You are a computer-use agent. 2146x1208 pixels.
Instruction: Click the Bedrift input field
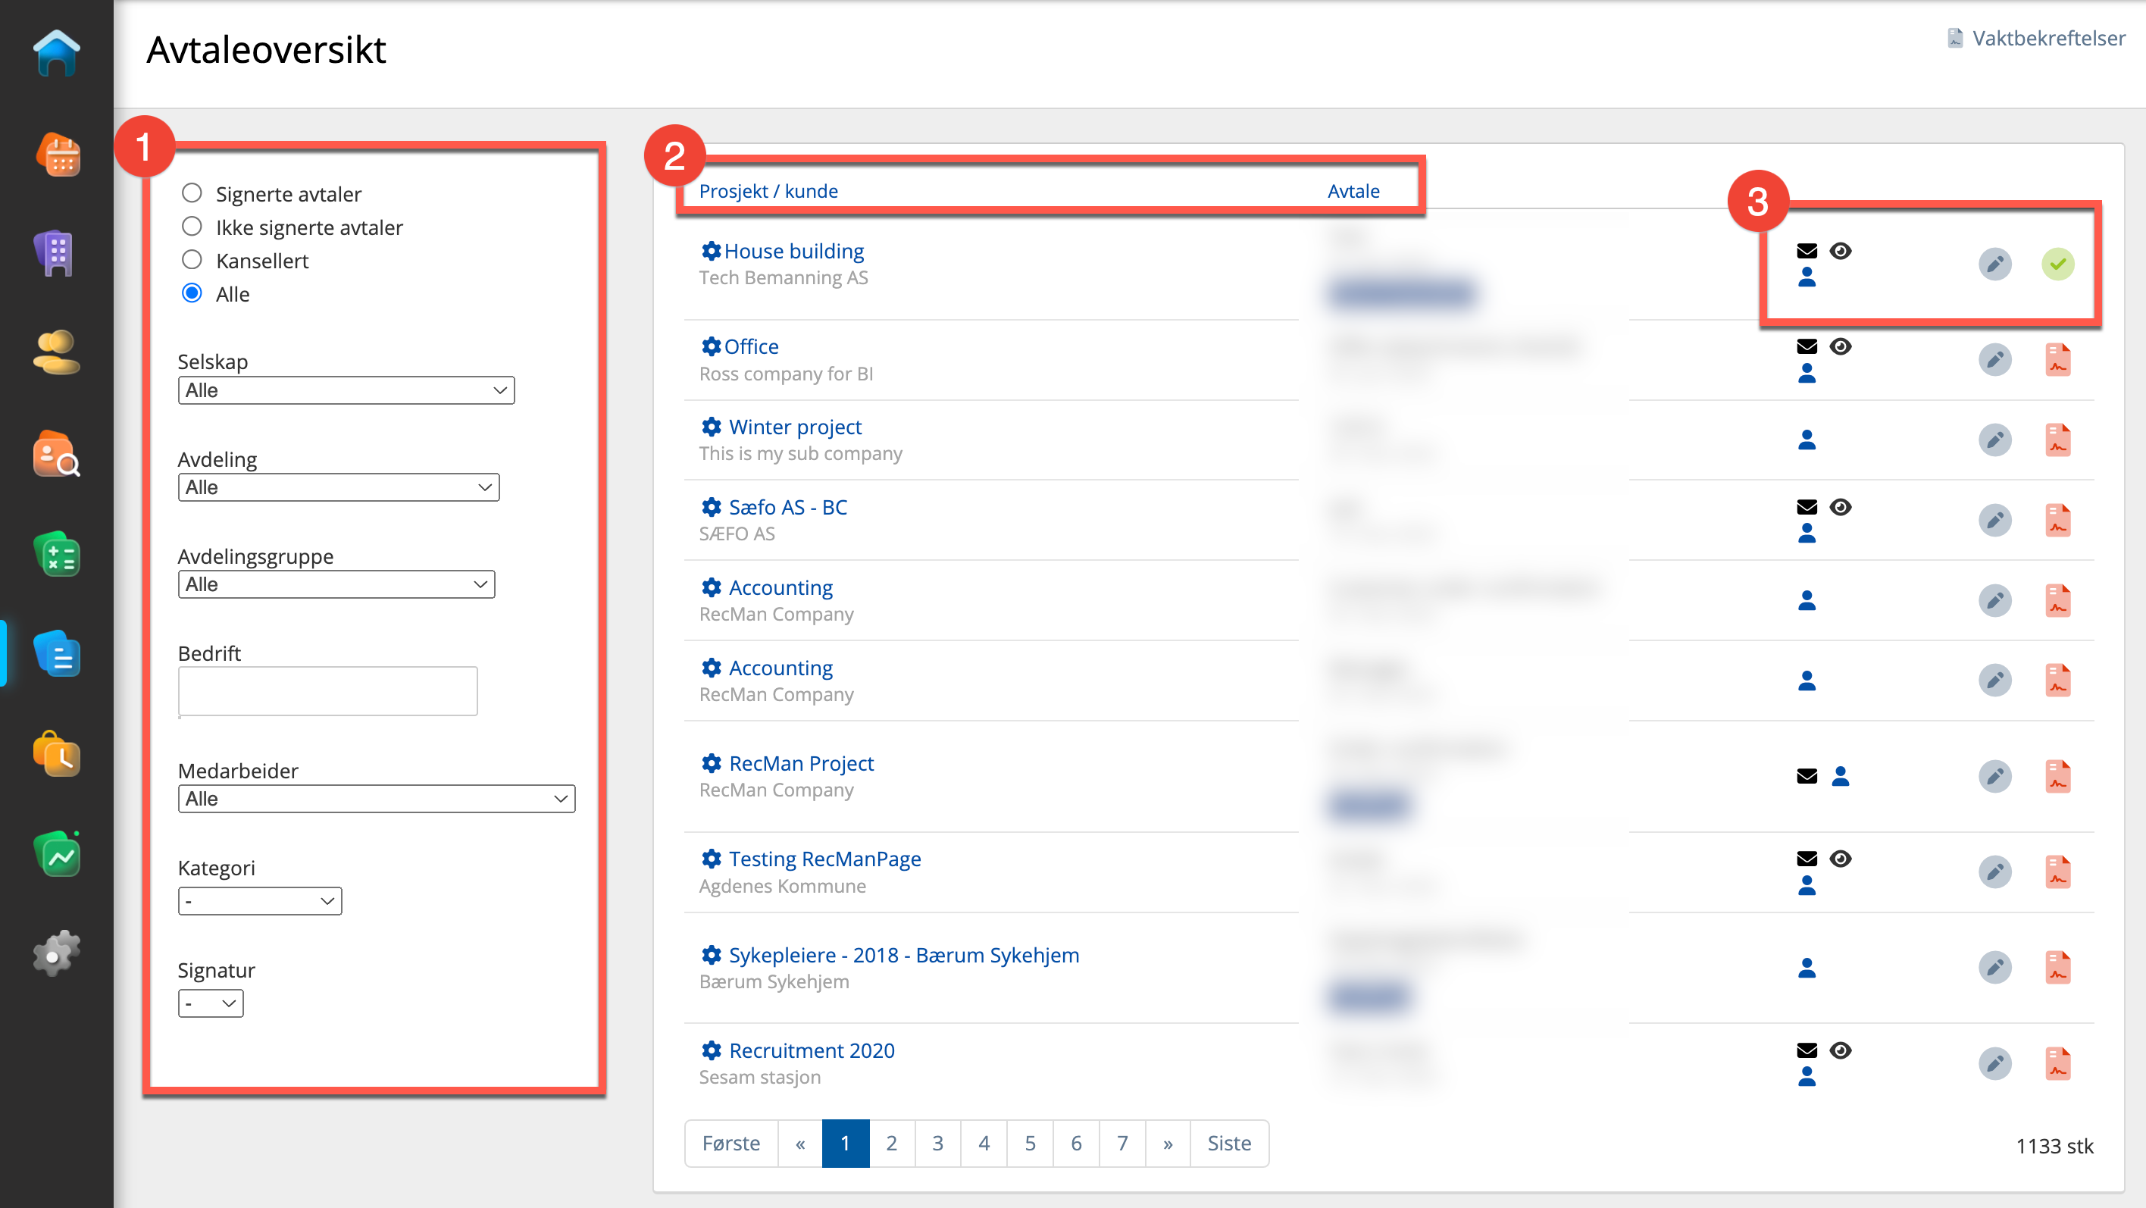point(327,690)
